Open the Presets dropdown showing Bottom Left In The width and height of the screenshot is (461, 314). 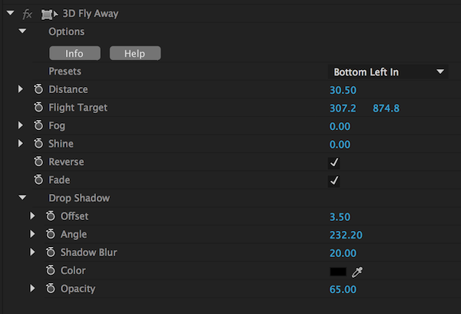tap(388, 72)
